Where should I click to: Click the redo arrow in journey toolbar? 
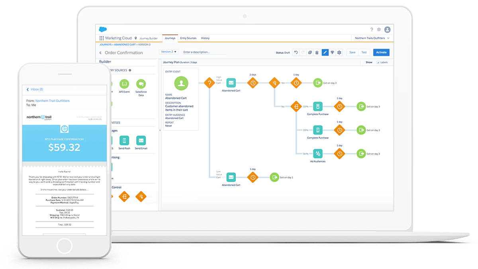point(303,52)
